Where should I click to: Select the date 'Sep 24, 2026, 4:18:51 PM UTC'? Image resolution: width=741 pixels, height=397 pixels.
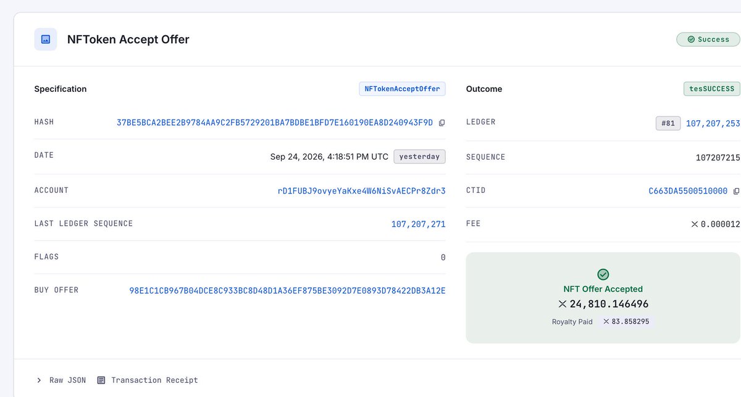click(329, 157)
